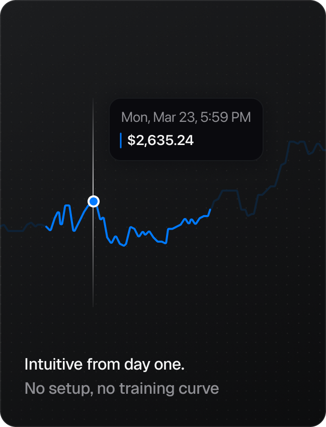Click the crosshair line below the blue marker

point(93,257)
